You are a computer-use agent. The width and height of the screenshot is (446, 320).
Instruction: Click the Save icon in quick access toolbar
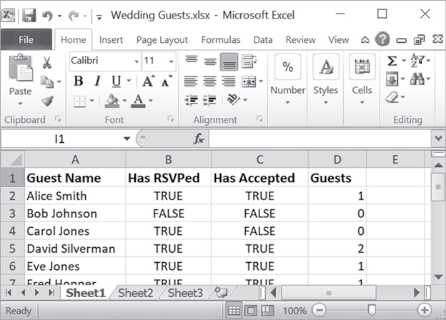coord(29,15)
